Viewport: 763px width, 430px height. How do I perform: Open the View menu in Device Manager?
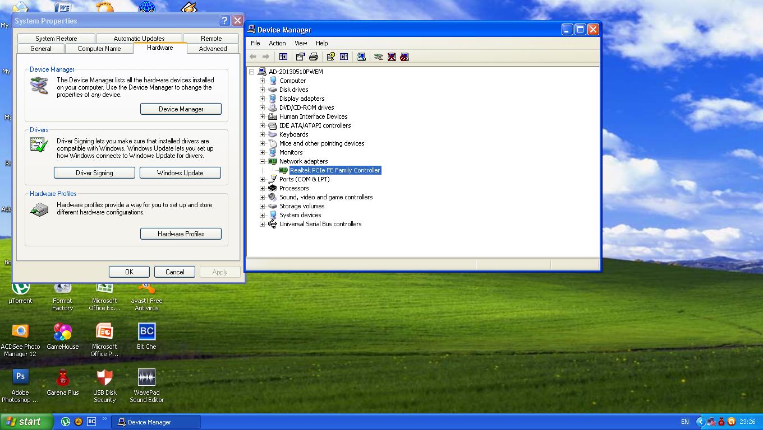pyautogui.click(x=301, y=43)
